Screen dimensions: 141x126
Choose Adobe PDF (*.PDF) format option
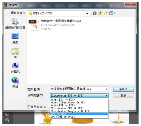(79, 105)
